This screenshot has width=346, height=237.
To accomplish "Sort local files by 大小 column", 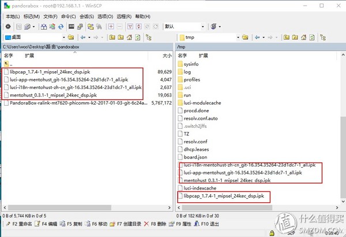I will pos(167,55).
